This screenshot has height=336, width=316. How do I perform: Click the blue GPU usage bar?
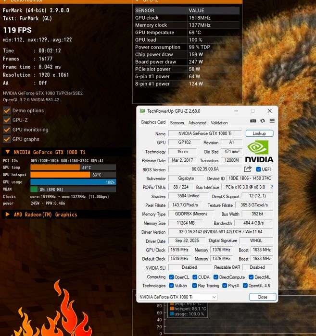click(73, 182)
